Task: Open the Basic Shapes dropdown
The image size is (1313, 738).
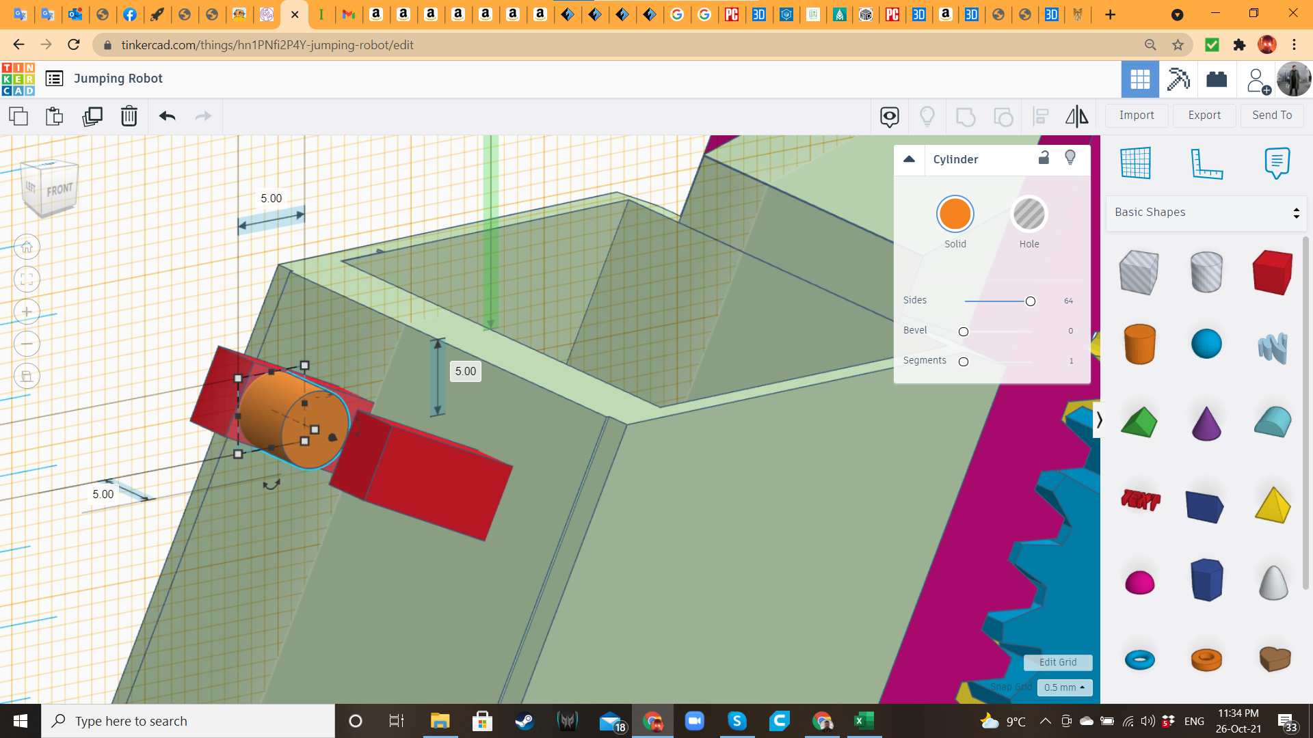Action: (1206, 212)
